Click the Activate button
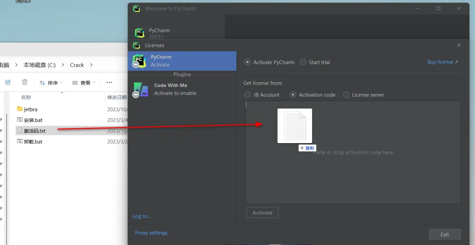This screenshot has width=475, height=245. pos(262,213)
